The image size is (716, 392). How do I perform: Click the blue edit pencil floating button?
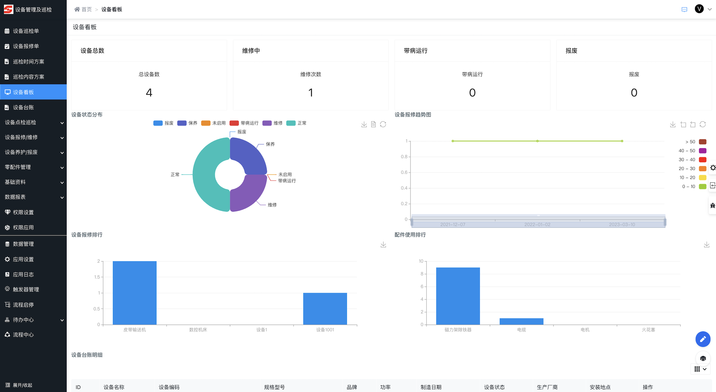(x=703, y=339)
